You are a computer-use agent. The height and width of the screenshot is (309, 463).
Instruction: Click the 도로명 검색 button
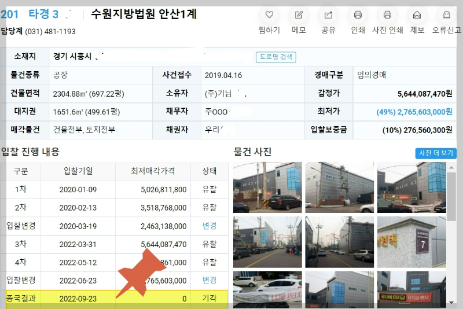click(x=276, y=57)
